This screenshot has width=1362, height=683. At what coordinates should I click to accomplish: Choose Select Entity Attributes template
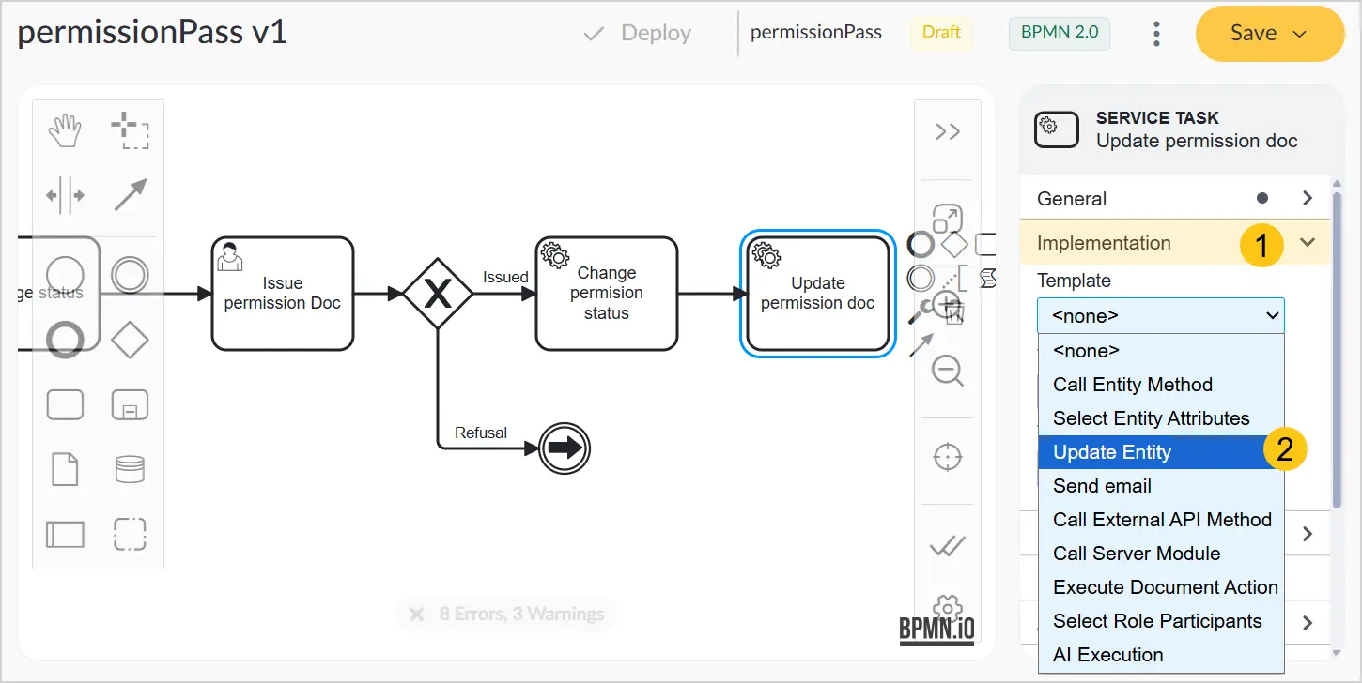click(1160, 418)
